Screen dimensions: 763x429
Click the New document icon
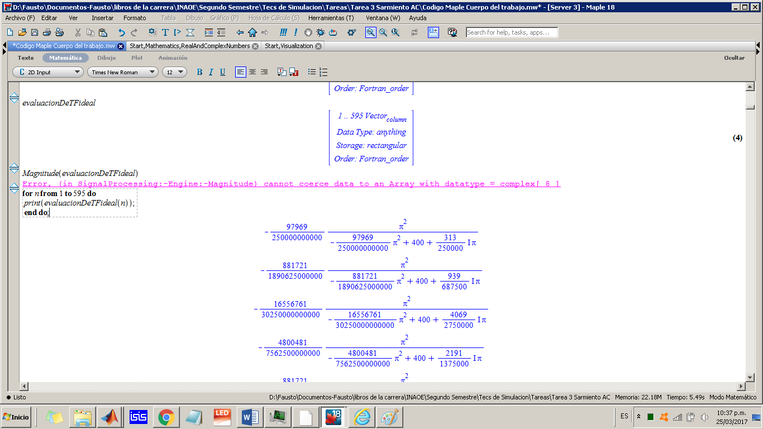click(9, 32)
